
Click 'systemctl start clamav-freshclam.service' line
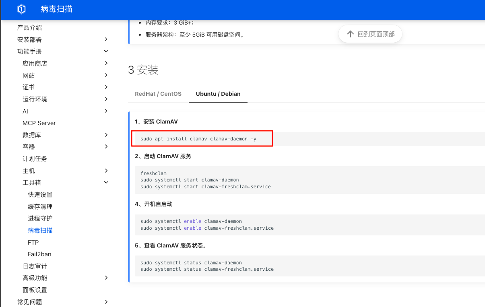(x=206, y=187)
